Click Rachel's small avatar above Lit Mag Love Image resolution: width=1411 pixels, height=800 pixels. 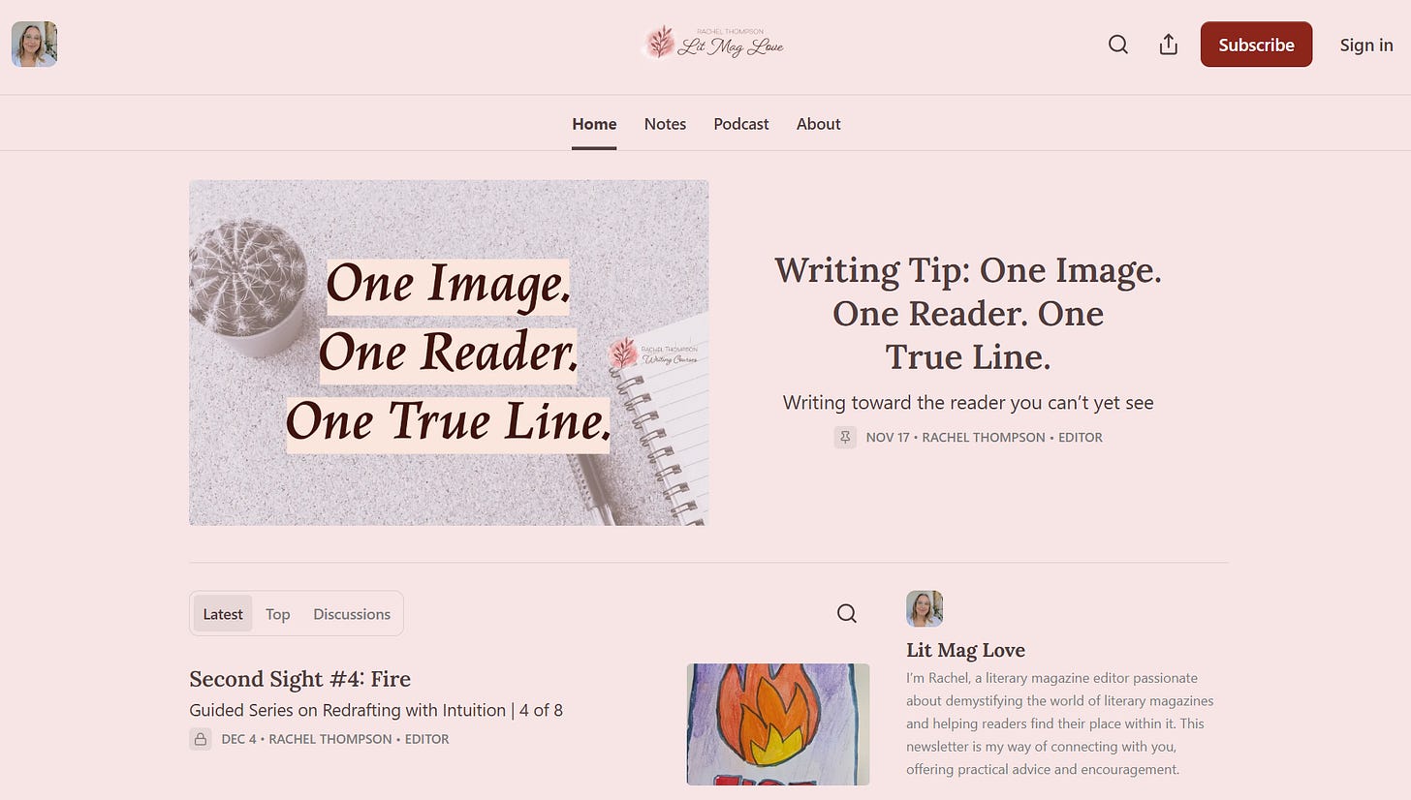coord(925,608)
